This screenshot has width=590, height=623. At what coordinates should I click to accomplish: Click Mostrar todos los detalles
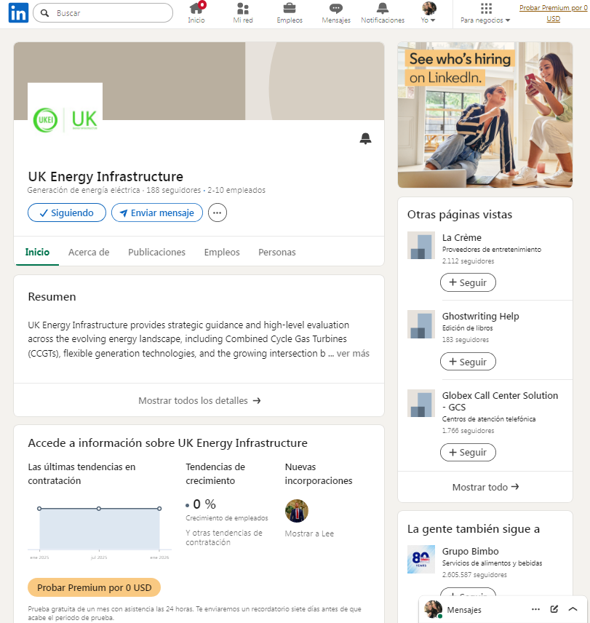point(199,400)
